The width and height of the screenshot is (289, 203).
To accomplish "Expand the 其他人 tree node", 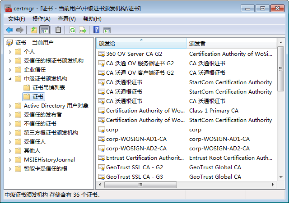I will coord(10,151).
